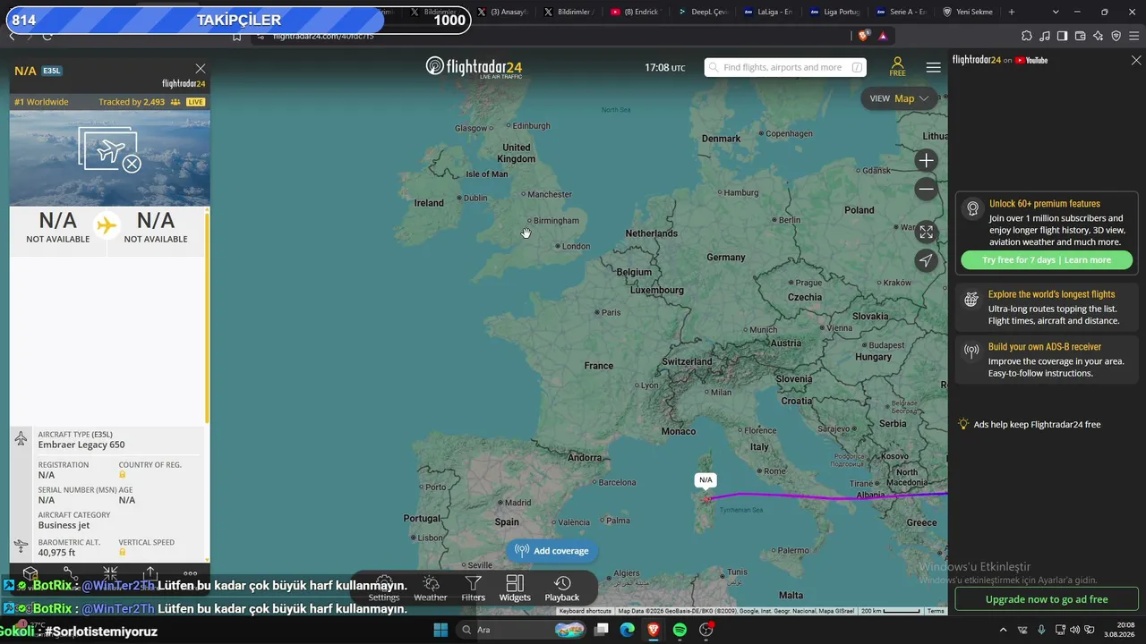Open the Filters tool
The height and width of the screenshot is (644, 1146).
pyautogui.click(x=473, y=589)
